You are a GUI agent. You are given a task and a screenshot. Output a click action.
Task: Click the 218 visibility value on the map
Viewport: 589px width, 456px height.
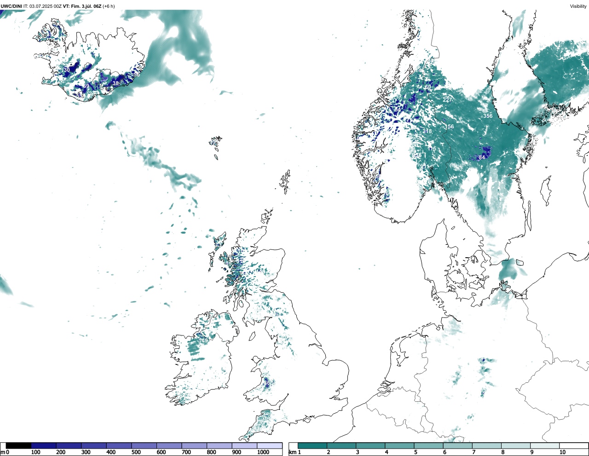point(427,131)
